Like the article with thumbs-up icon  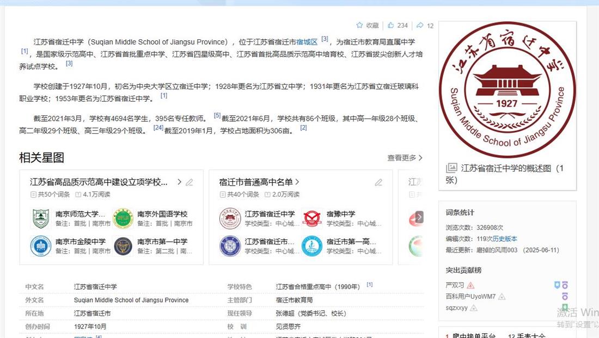390,25
